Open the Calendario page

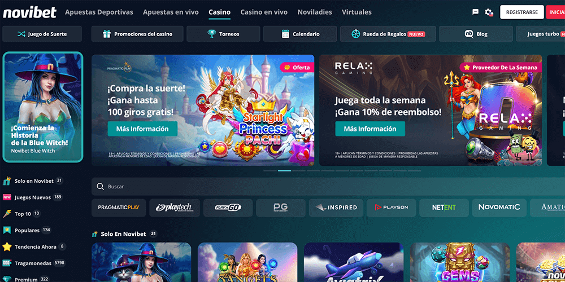coord(300,34)
